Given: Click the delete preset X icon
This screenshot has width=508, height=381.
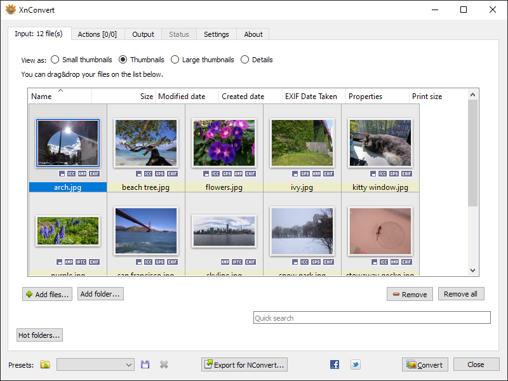Looking at the screenshot, I should (164, 364).
